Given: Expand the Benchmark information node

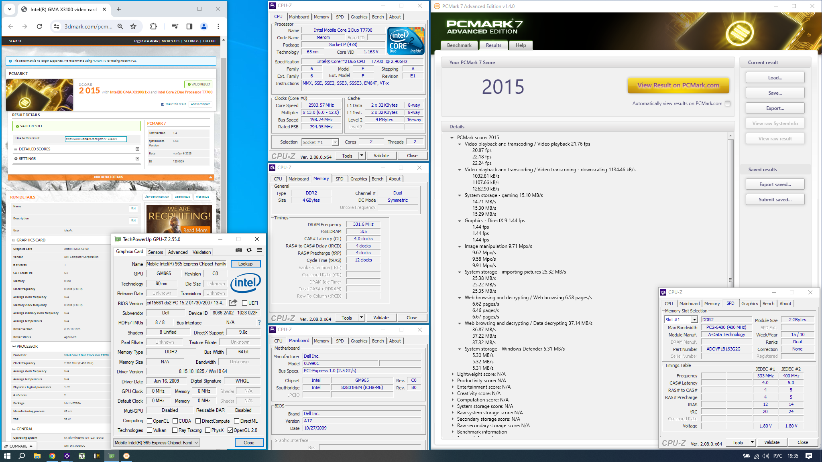Looking at the screenshot, I should pyautogui.click(x=452, y=432).
